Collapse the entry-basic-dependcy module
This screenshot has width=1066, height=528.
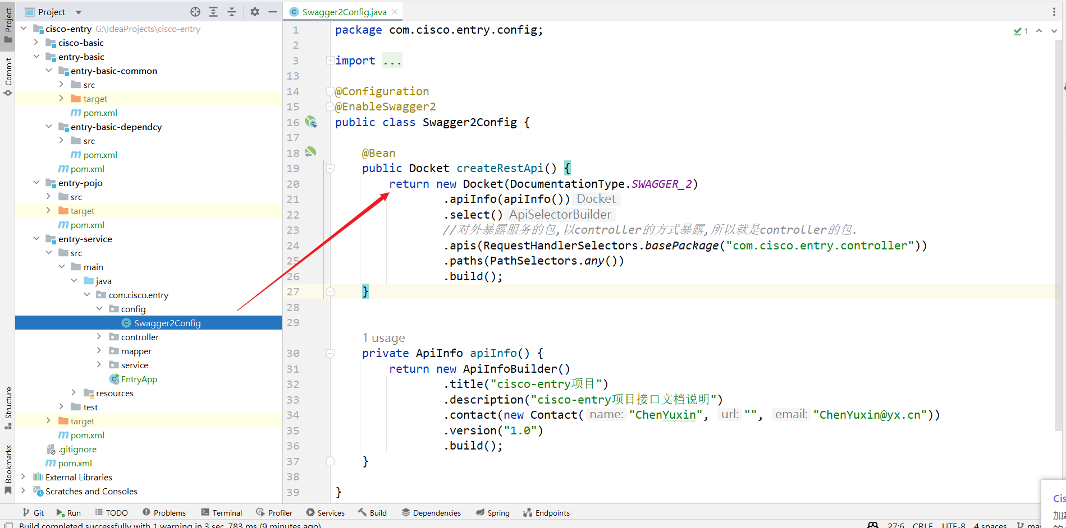pyautogui.click(x=49, y=127)
